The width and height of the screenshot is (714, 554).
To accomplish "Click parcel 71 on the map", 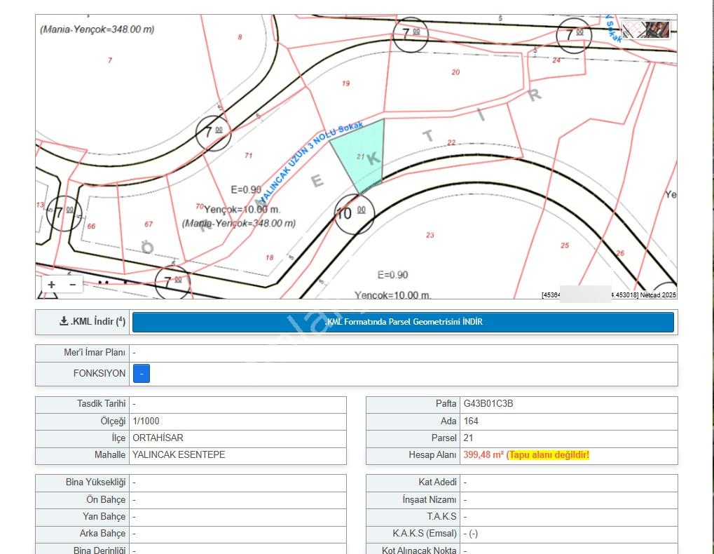I will (248, 156).
